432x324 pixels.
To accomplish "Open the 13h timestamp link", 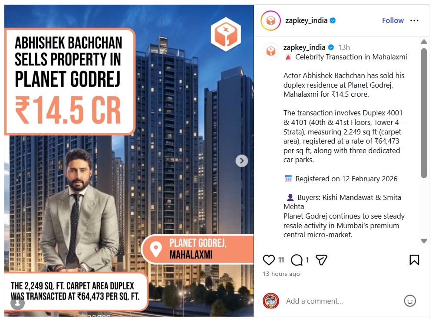I will click(x=344, y=47).
